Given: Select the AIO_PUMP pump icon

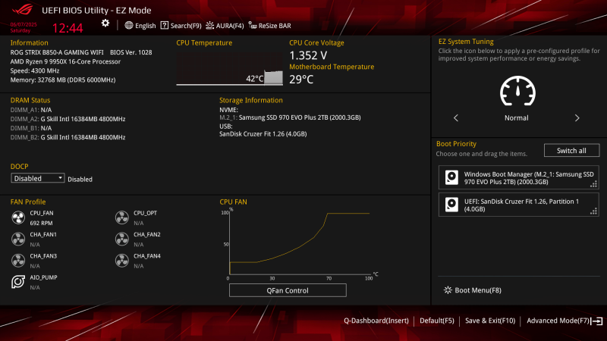Looking at the screenshot, I should (18, 282).
